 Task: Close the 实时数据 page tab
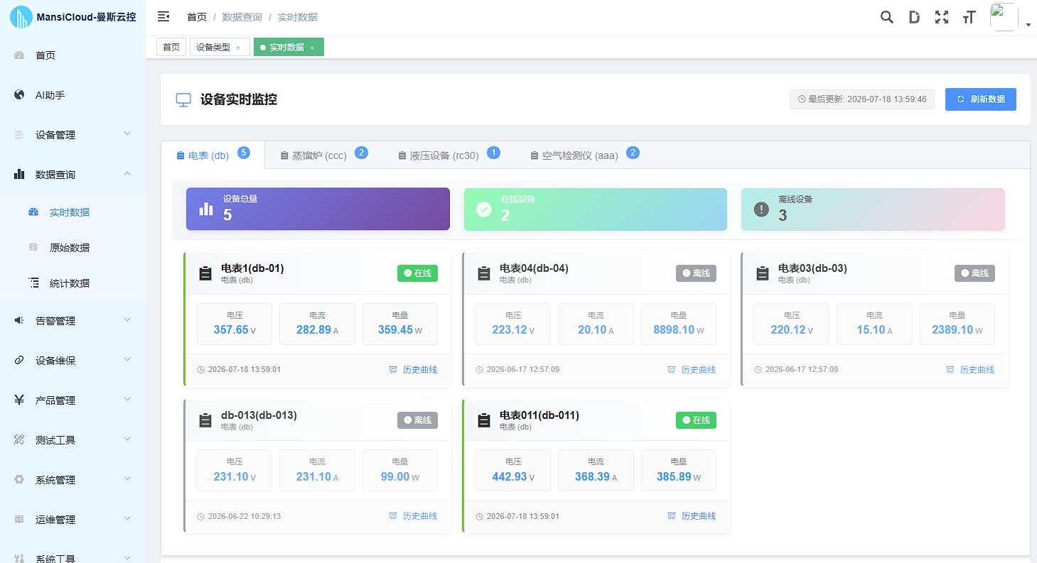(312, 48)
